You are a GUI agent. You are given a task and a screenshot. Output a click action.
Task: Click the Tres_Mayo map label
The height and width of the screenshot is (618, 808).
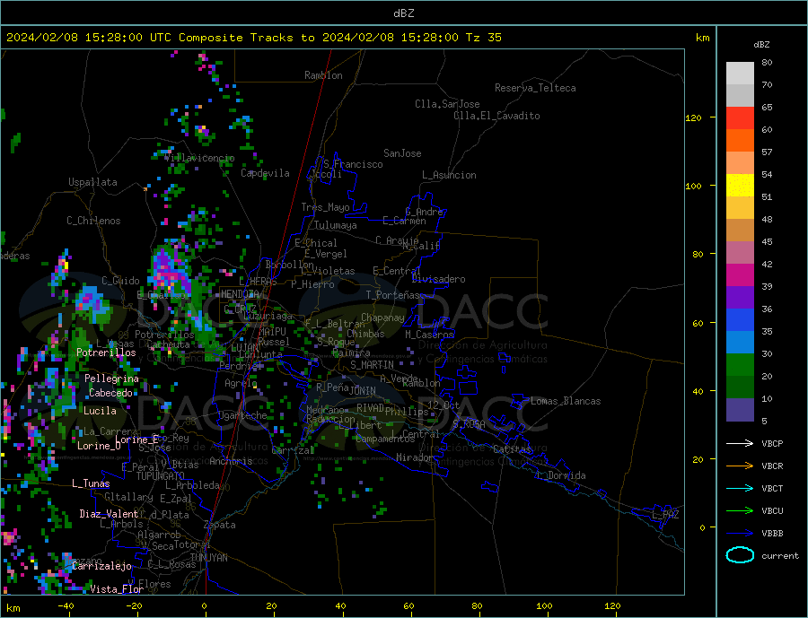coord(325,207)
